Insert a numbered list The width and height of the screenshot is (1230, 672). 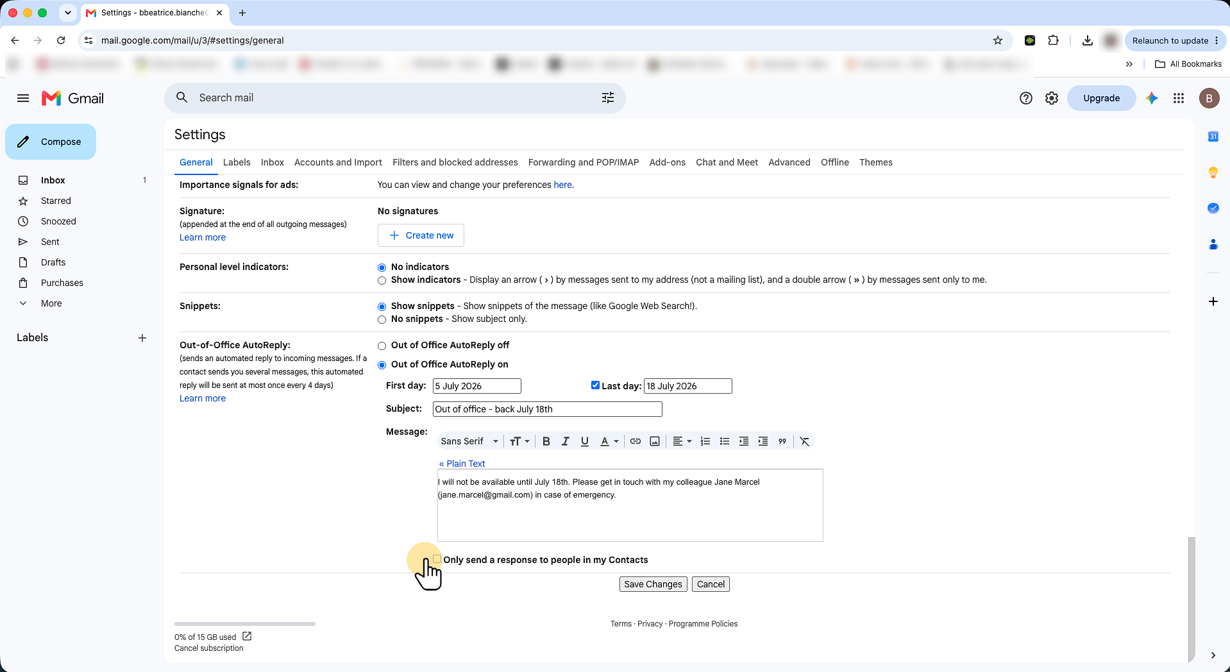(x=705, y=441)
